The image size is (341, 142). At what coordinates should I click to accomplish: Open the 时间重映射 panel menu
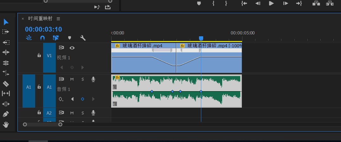(x=58, y=19)
